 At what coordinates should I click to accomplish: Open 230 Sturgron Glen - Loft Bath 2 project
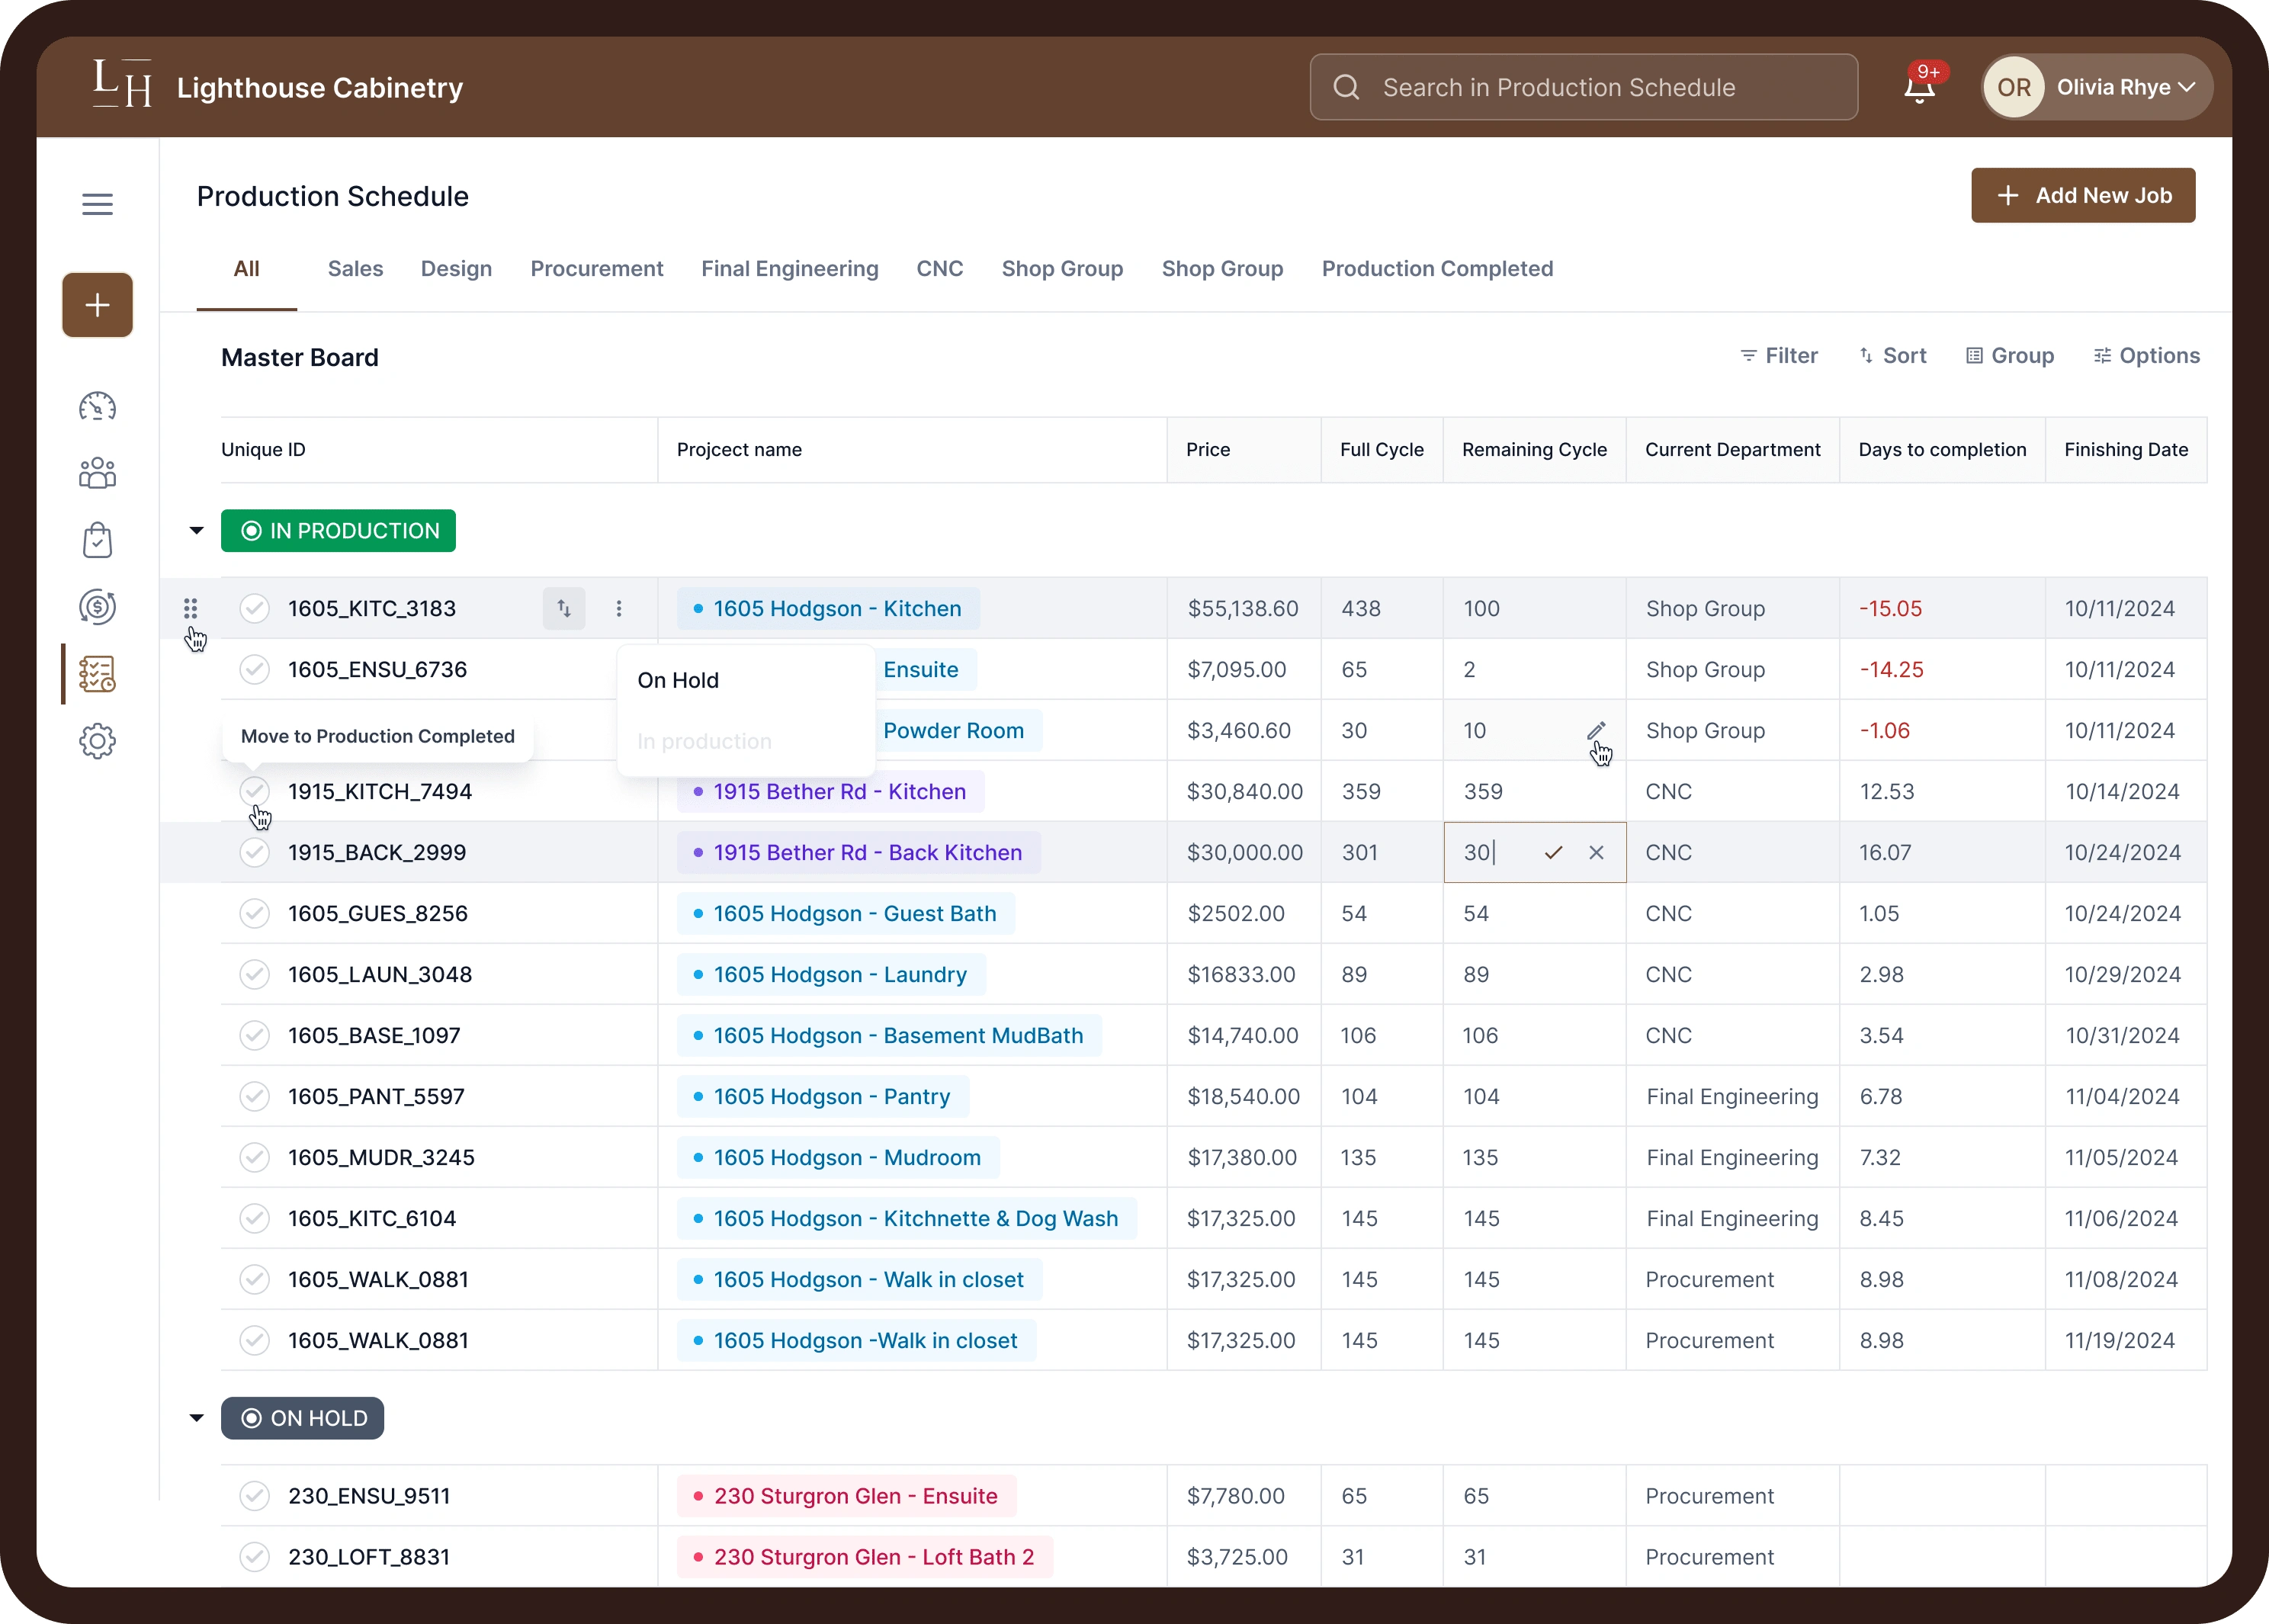[x=864, y=1557]
